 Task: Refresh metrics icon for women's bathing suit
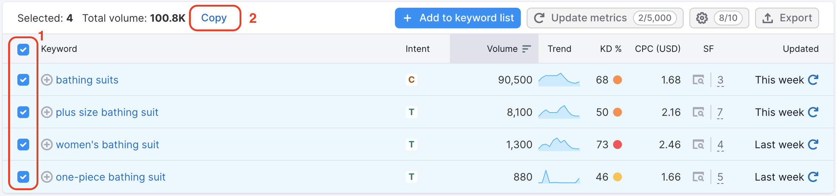point(813,145)
